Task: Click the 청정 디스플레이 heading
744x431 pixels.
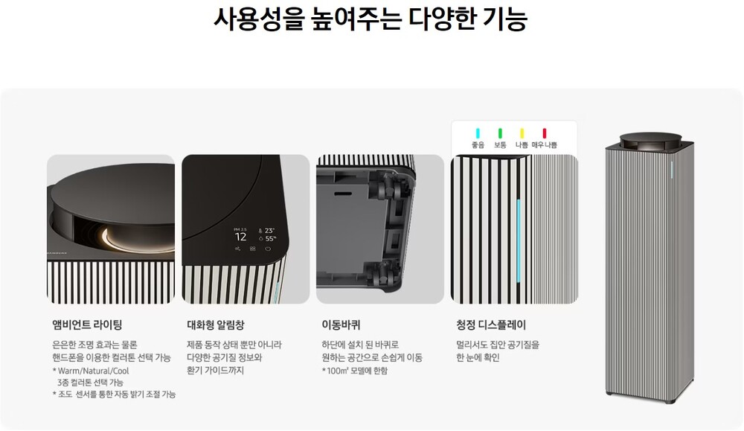Action: pos(491,325)
